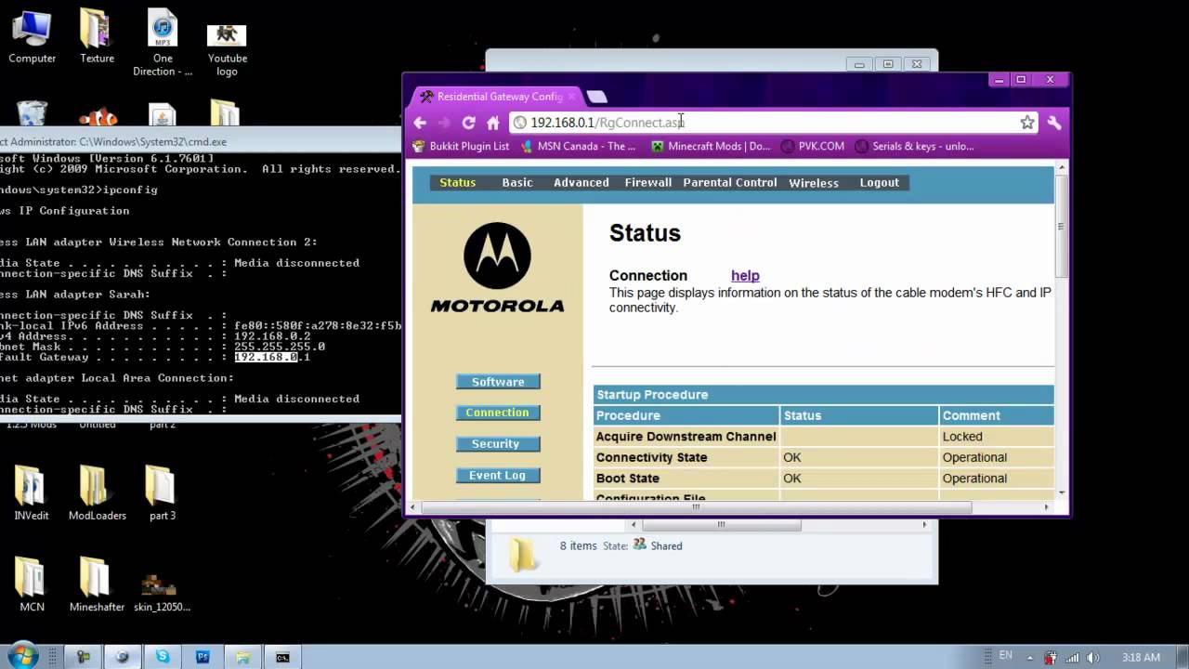Open the ModLoaders folder on desktop
Screen dimensions: 1189x669
97,492
